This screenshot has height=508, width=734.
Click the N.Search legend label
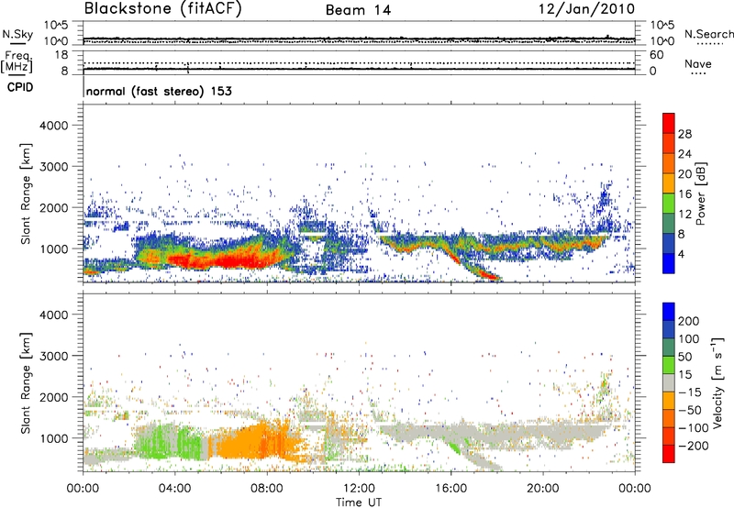pos(708,34)
